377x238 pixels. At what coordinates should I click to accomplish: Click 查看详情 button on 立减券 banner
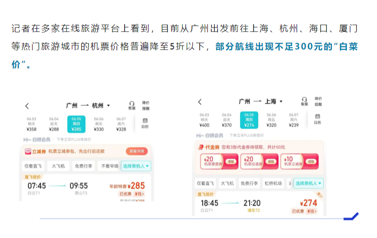point(137,151)
